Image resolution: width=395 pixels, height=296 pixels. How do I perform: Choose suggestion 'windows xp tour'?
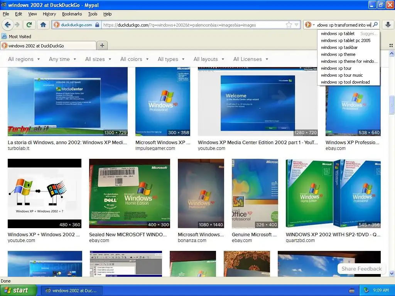(349, 68)
